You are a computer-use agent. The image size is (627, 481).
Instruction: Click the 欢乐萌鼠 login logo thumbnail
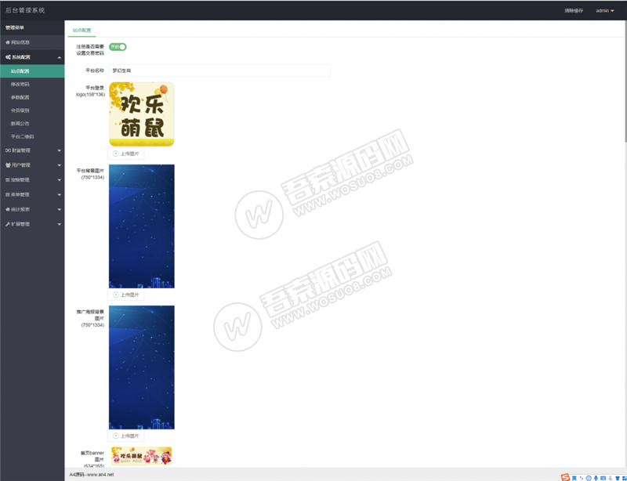pos(141,114)
